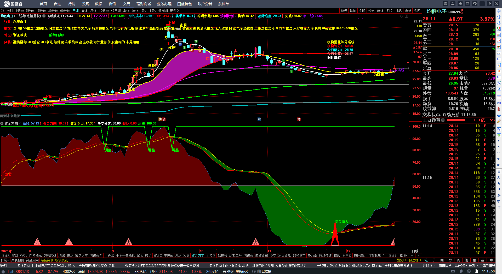The width and height of the screenshot is (502, 274).
Task: Click the -自选 remove from watchlist button
Action: point(408,11)
